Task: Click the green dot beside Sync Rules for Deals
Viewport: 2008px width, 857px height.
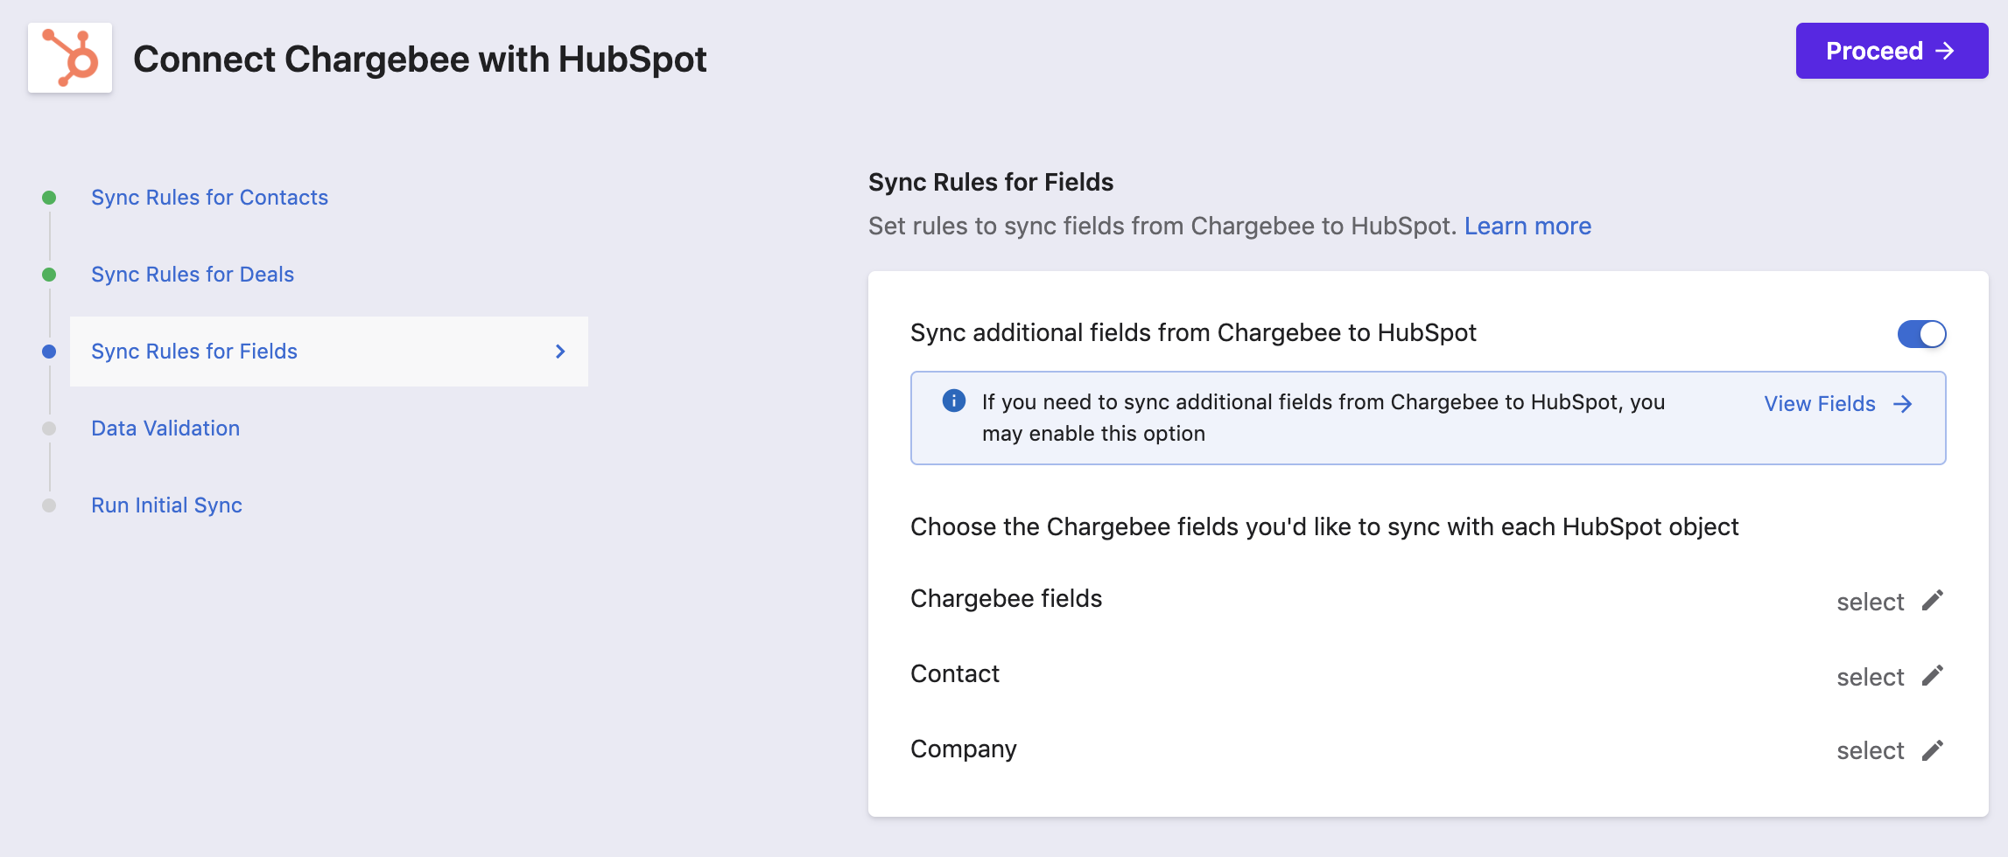Action: click(49, 275)
